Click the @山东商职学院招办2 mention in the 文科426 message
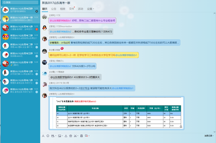This screenshot has width=216, height=143. click(x=60, y=66)
